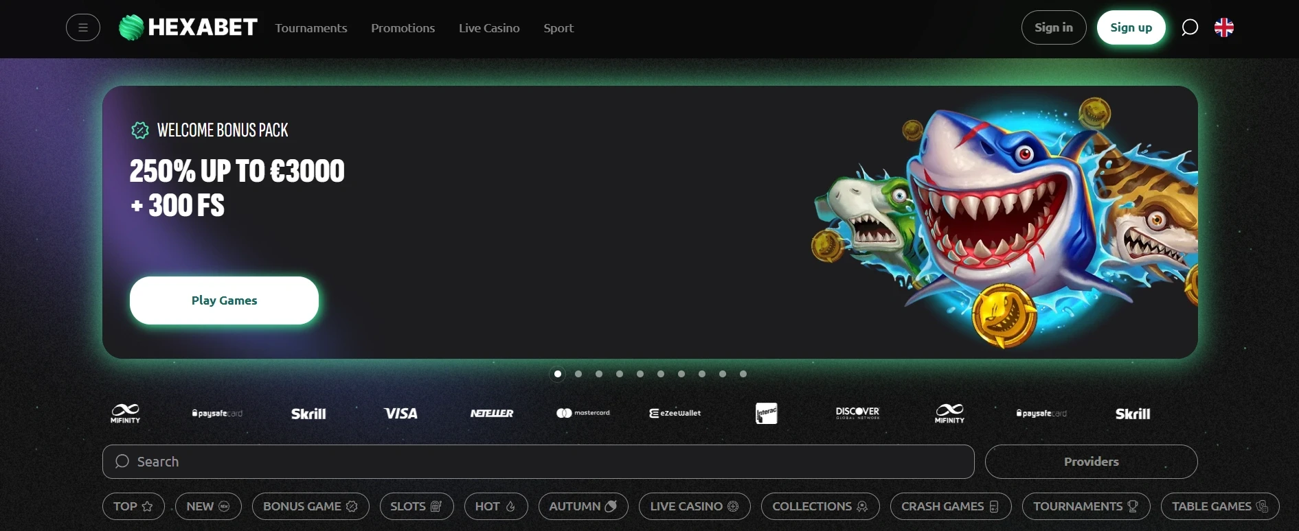Open the search magnifier icon in header

1190,27
